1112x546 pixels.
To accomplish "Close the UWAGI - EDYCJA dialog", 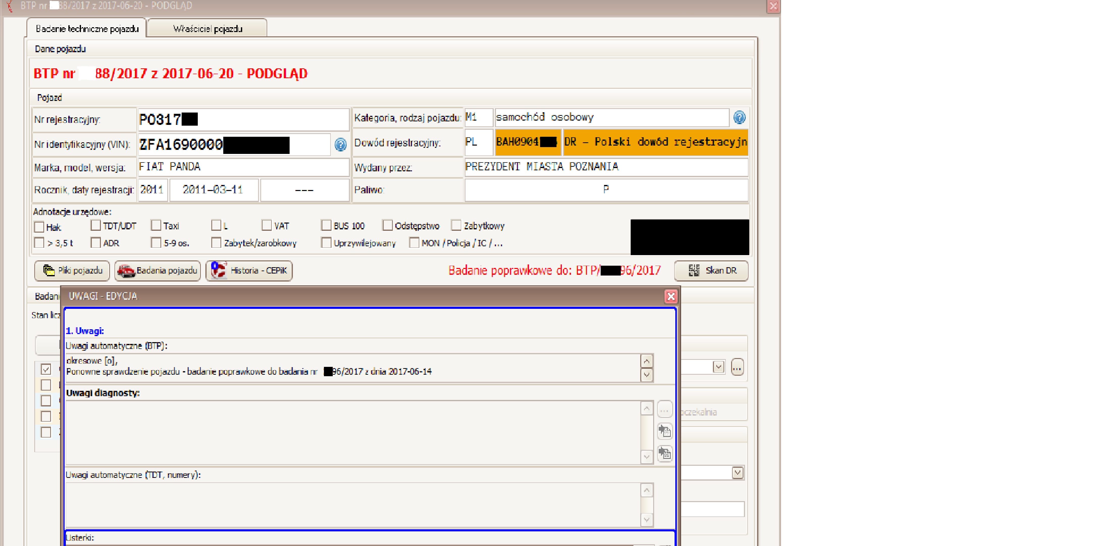I will pos(670,296).
